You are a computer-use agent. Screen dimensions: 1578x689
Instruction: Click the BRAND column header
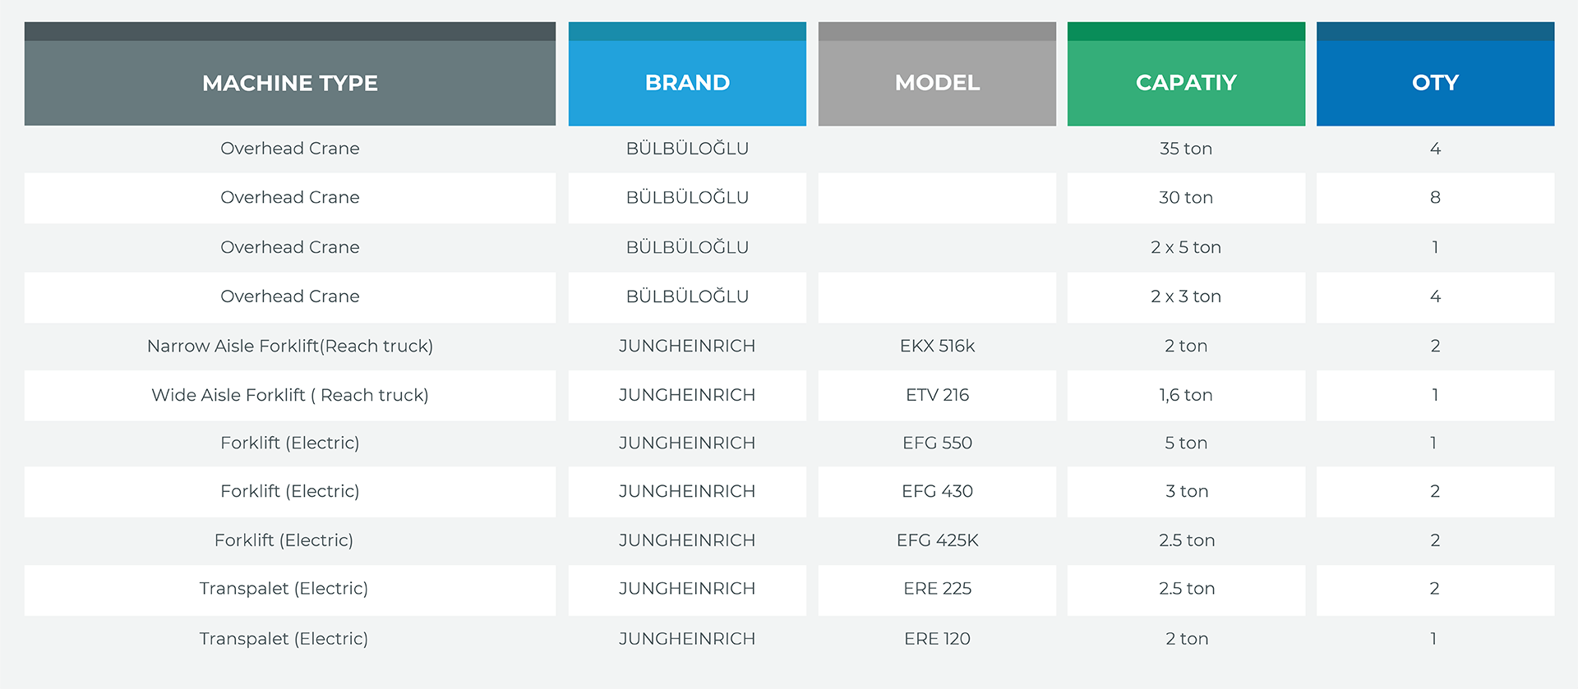(x=687, y=83)
